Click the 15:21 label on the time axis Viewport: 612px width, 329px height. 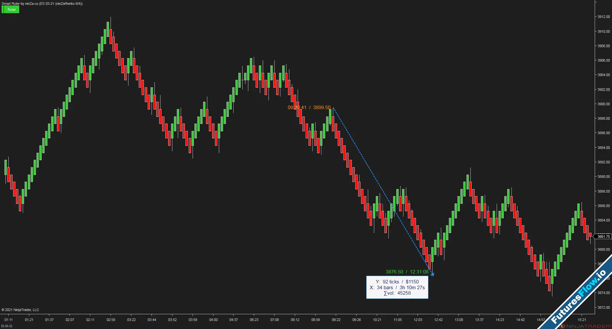pyautogui.click(x=582, y=320)
